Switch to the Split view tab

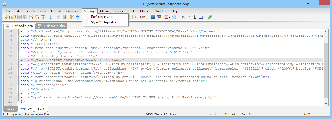pyautogui.click(x=41, y=109)
